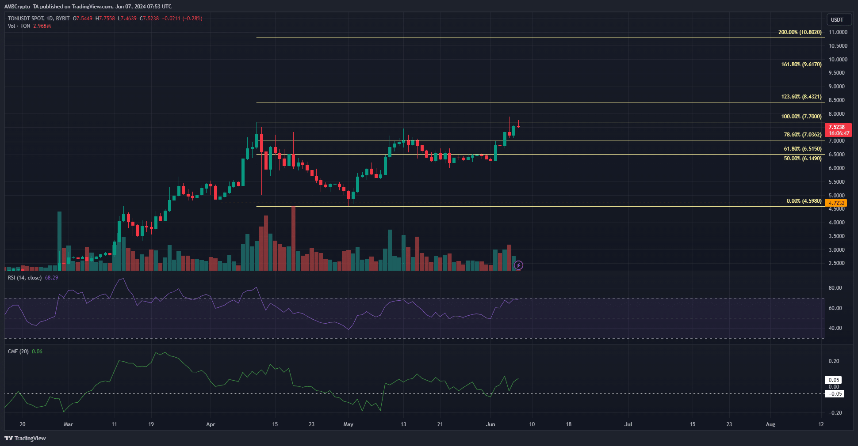
Task: Click the purple lightning bolt icon on the chart
Action: point(519,265)
